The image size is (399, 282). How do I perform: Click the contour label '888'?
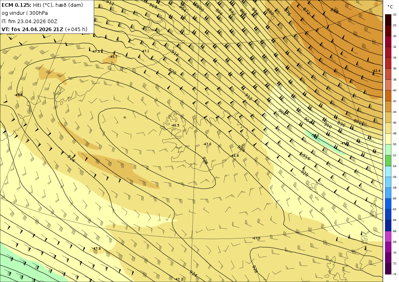click(243, 12)
